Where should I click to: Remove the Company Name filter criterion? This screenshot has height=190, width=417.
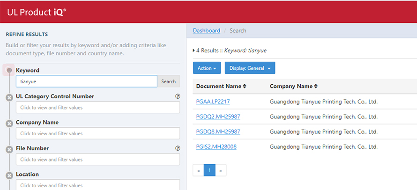9,124
